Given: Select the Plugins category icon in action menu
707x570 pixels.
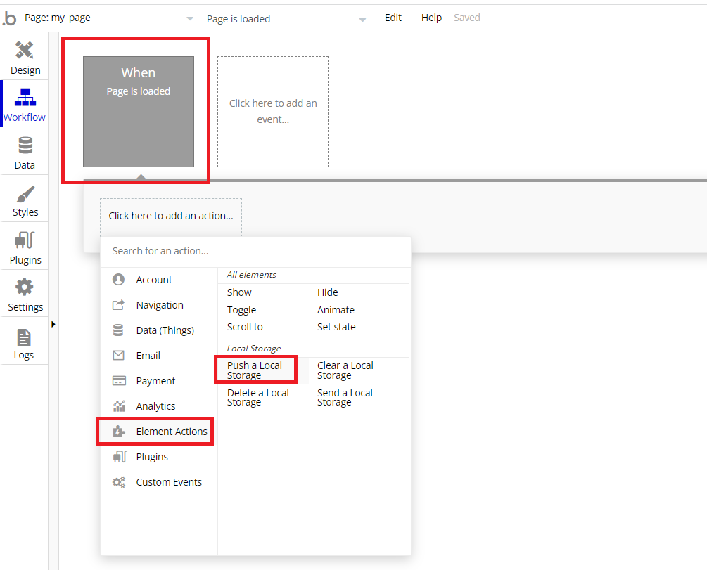Looking at the screenshot, I should point(120,456).
